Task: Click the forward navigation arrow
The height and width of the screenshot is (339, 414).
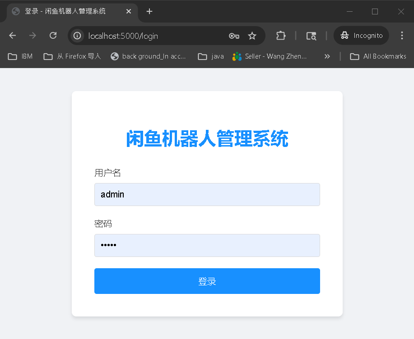Action: pyautogui.click(x=32, y=35)
